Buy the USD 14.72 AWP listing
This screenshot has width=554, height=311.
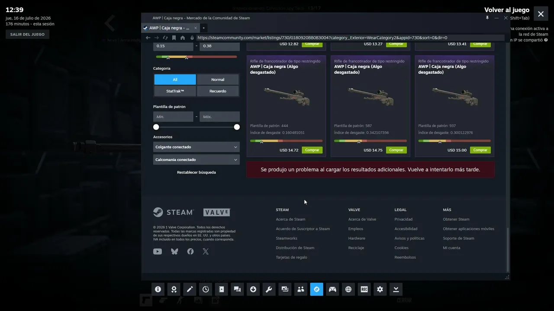point(312,150)
